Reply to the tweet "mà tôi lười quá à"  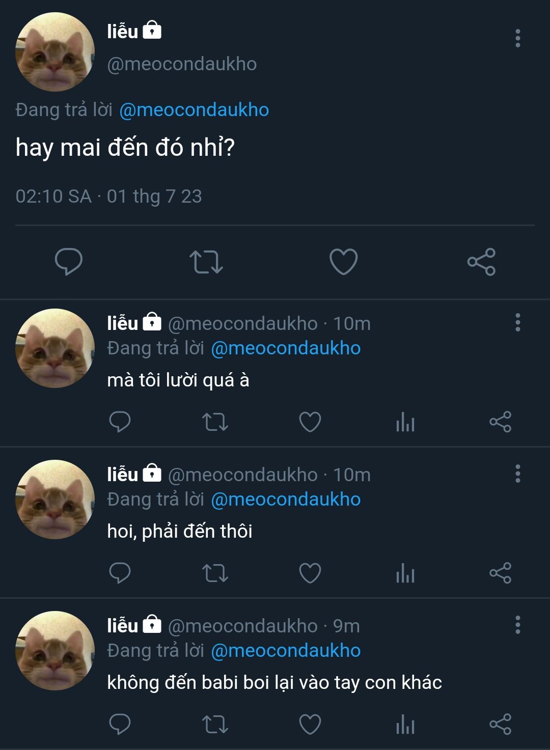(x=120, y=422)
